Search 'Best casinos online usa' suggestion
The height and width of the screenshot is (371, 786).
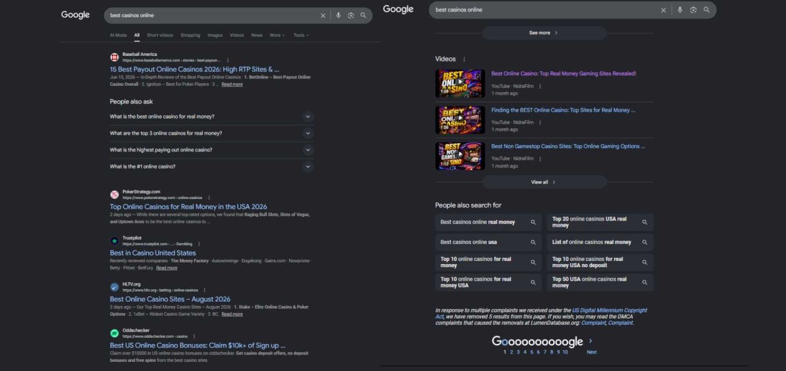(x=489, y=242)
